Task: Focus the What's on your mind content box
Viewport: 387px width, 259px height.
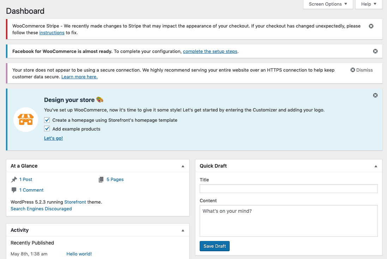Action: (x=289, y=221)
